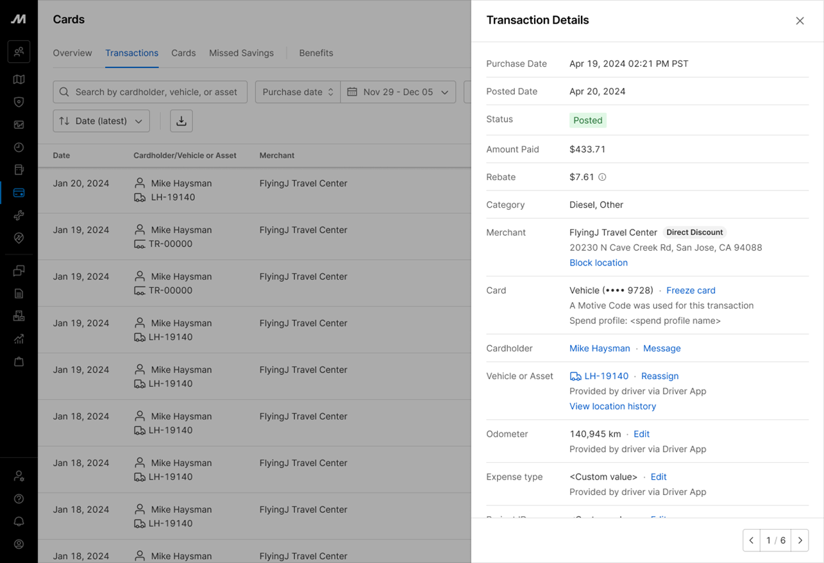Open the reports chart icon in sidebar
This screenshot has height=563, width=824.
[x=19, y=339]
